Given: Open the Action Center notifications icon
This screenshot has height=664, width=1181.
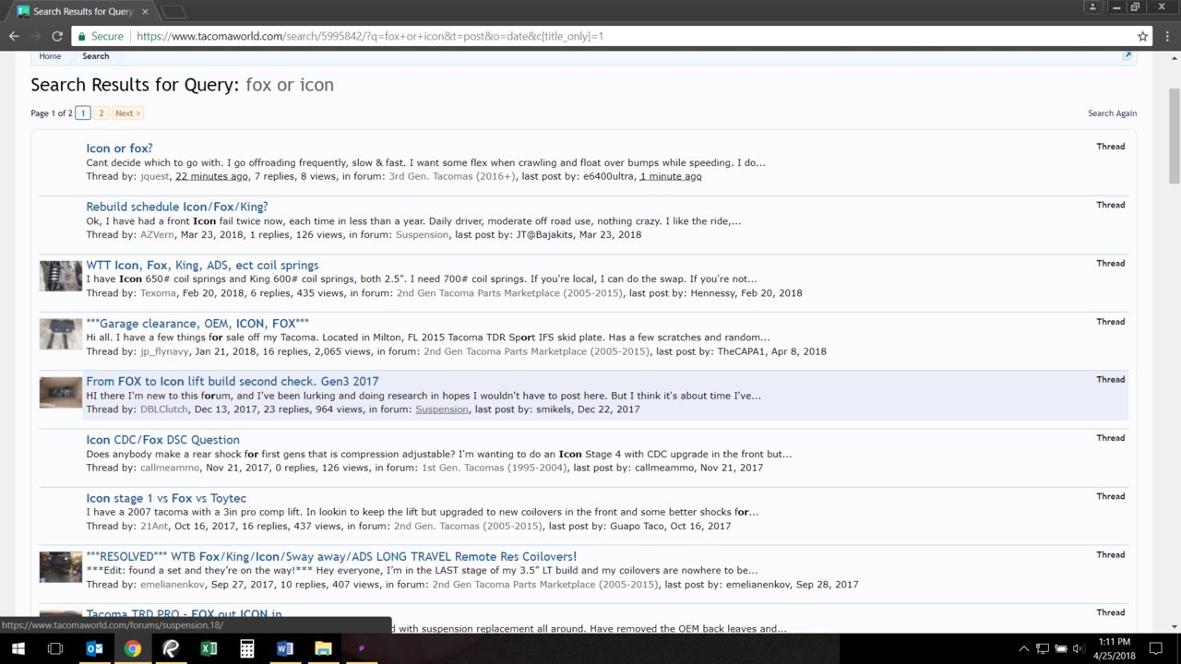Looking at the screenshot, I should coord(1156,648).
